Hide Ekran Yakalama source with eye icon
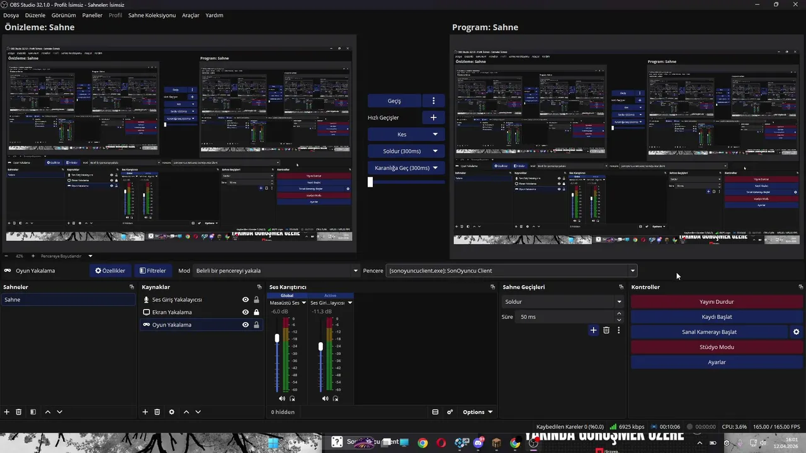Viewport: 806px width, 453px height. point(246,312)
